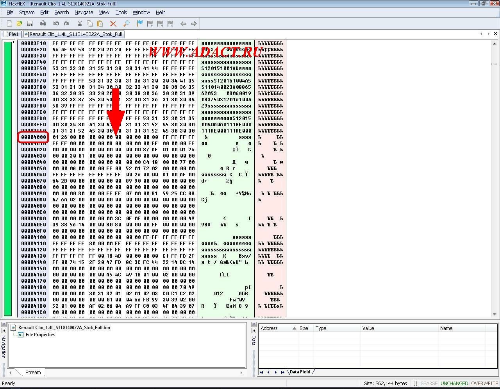Toggle a bookmark with the blue flag icon
Screen dimensions: 500x389
(x=140, y=24)
